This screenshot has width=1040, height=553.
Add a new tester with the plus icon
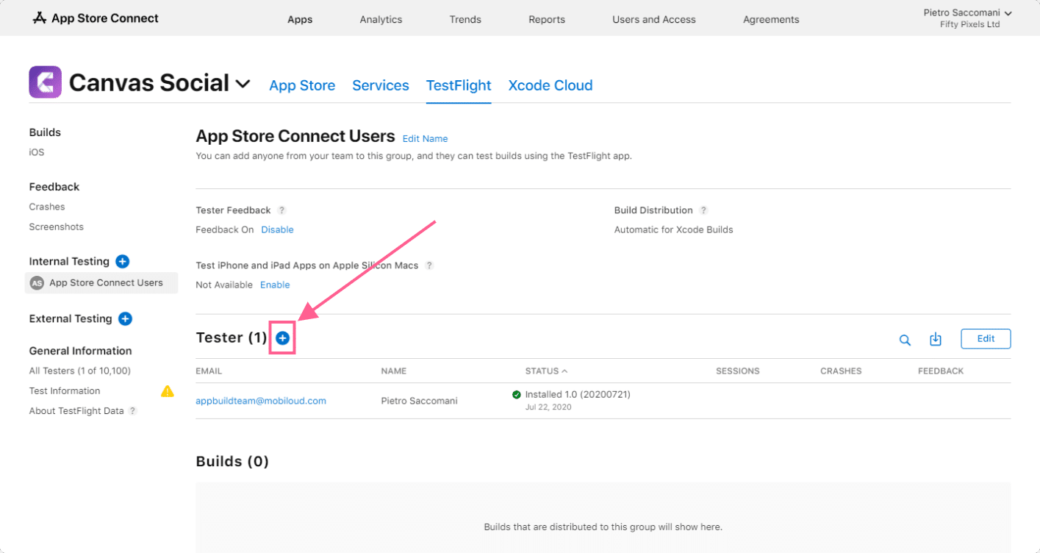(x=283, y=338)
